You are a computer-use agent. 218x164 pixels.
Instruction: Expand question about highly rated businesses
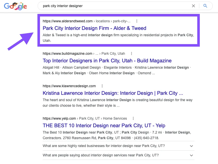tap(118, 146)
